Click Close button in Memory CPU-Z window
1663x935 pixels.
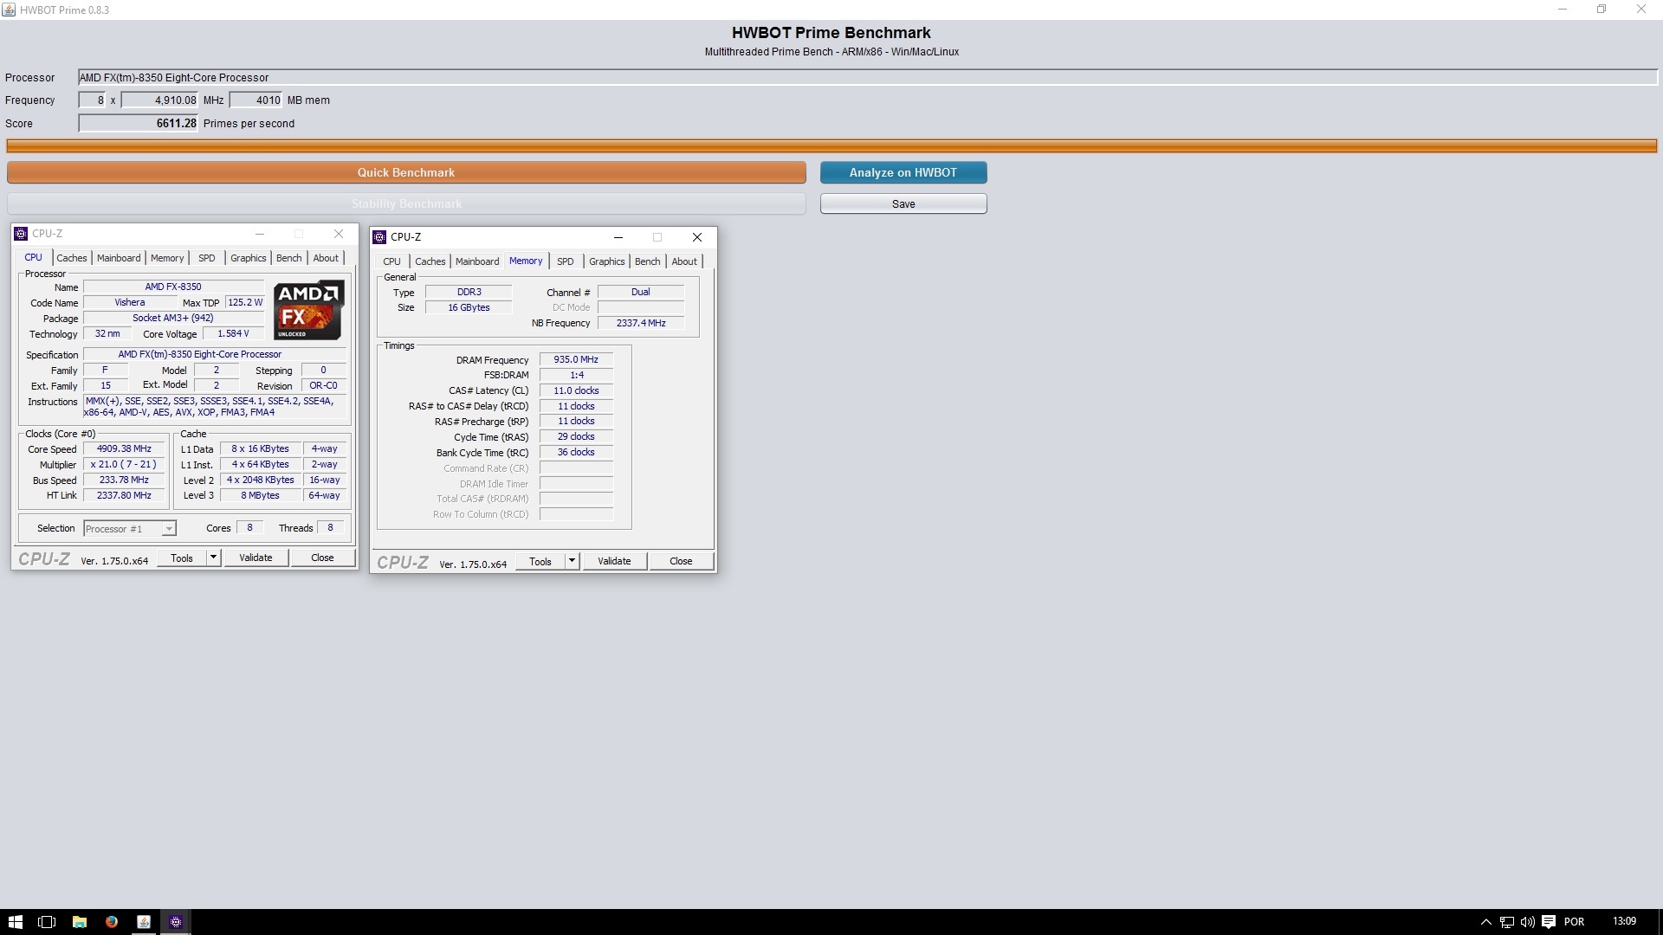pyautogui.click(x=681, y=561)
